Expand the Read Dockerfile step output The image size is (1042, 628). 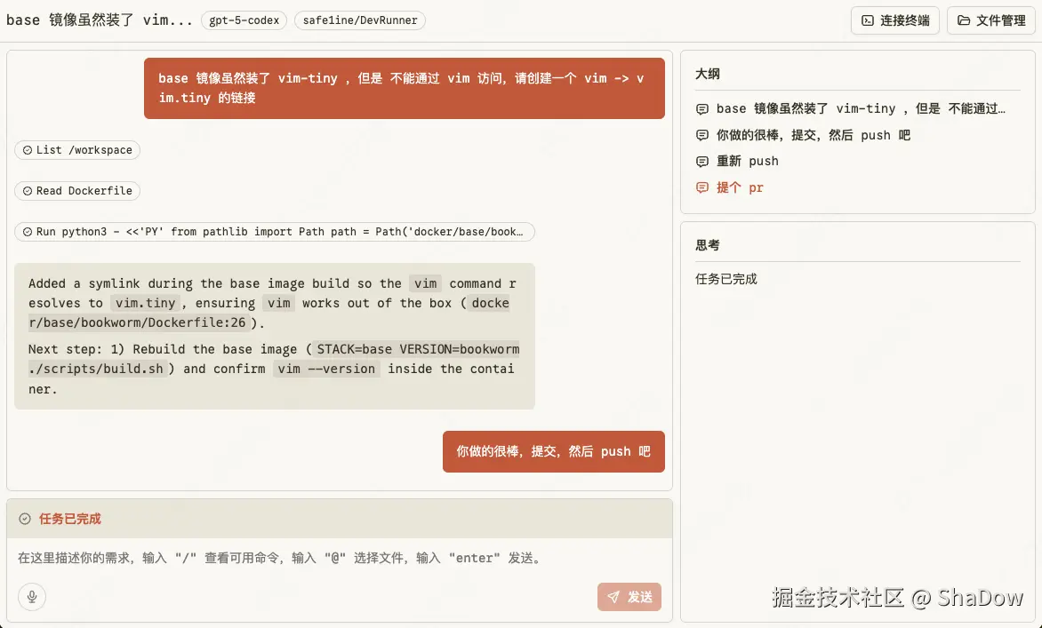pyautogui.click(x=77, y=191)
